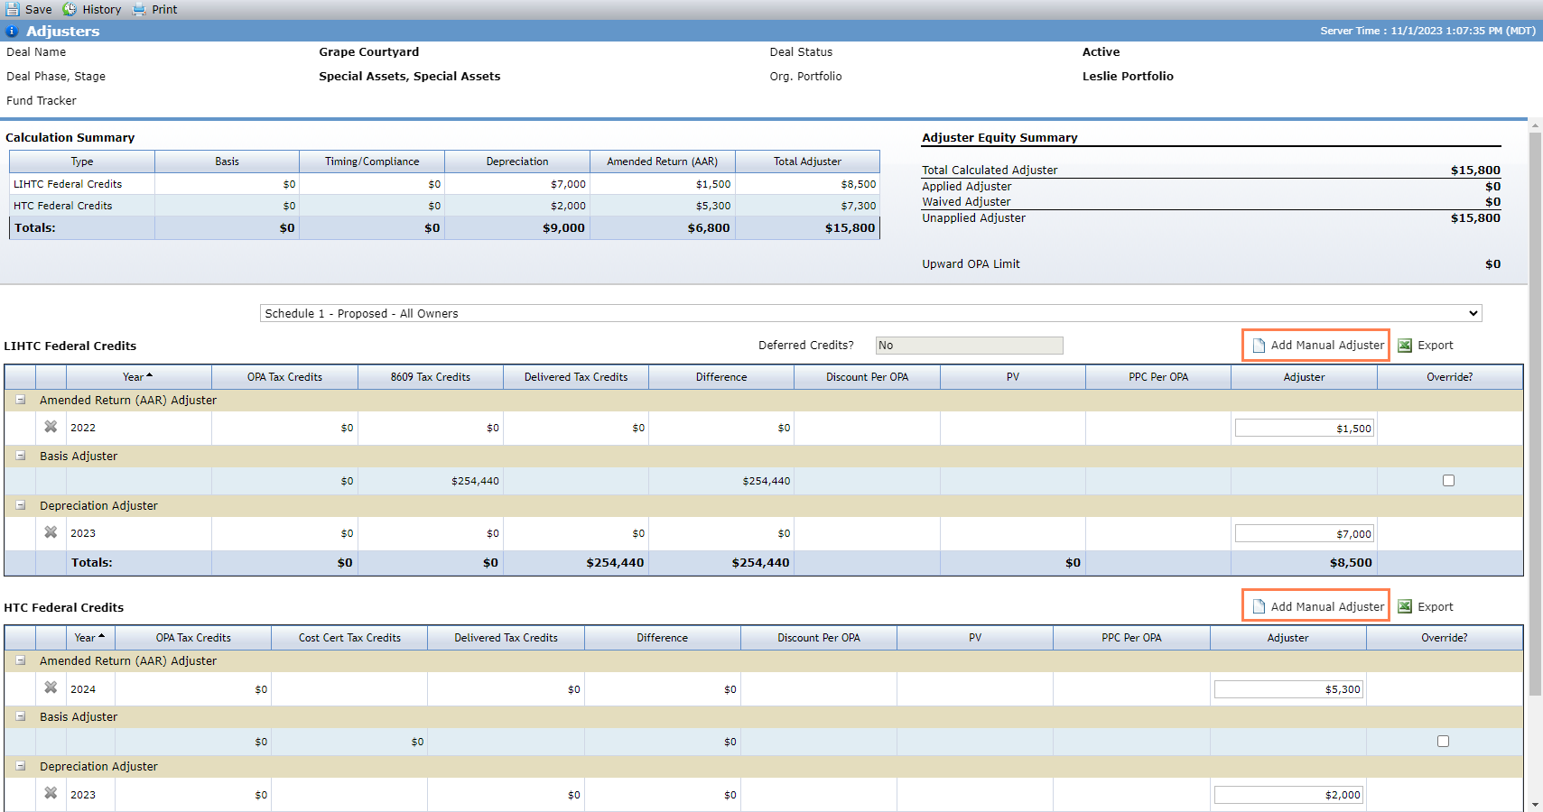Delete the HTC 2024 amended return row

tap(51, 687)
